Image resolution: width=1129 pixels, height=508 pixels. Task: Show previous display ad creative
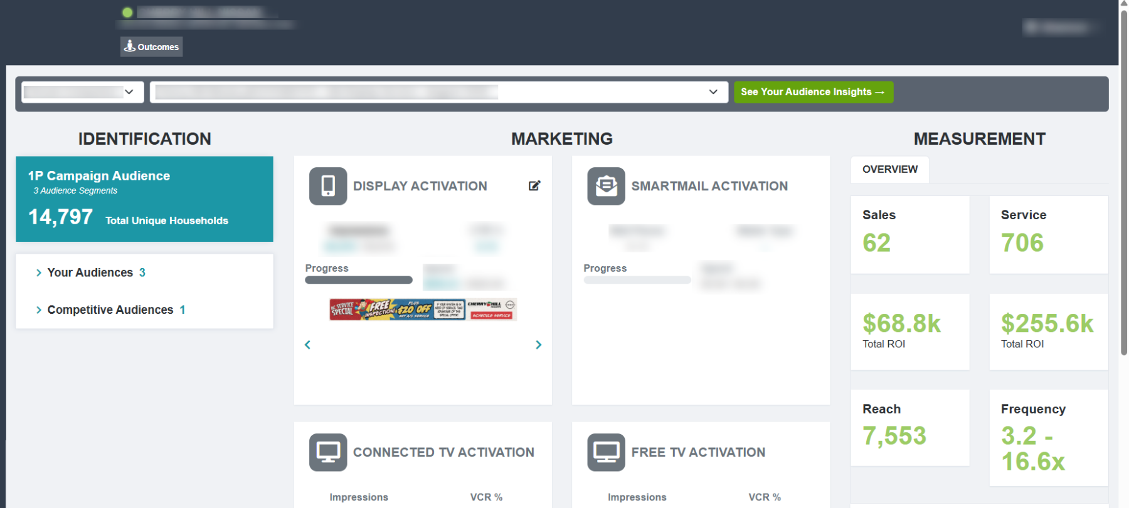tap(307, 345)
